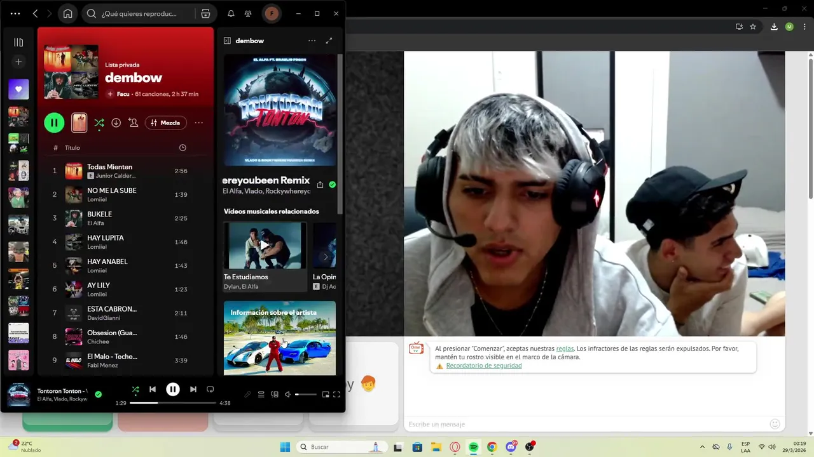
Task: Adjust Spotify volume slider
Action: (306, 394)
